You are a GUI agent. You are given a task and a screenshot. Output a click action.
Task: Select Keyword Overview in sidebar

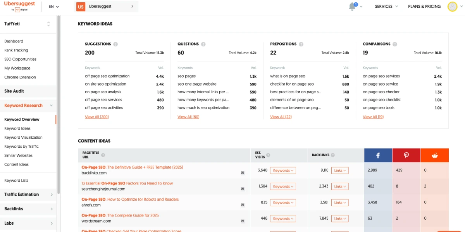(x=22, y=119)
